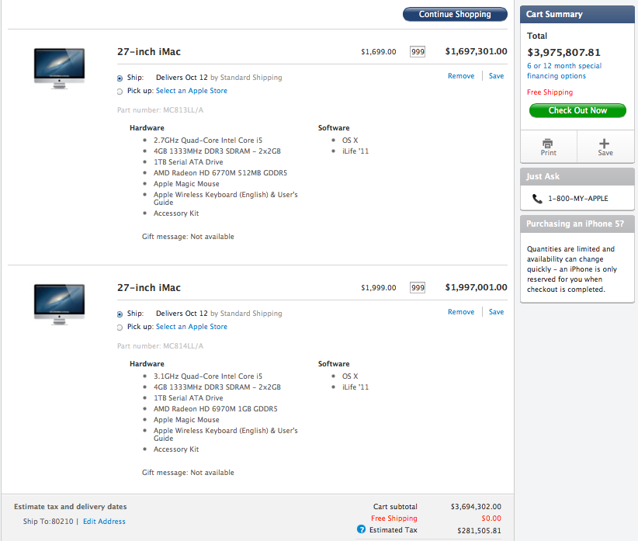The image size is (638, 541).
Task: Select Pick up option for the $1,699 iMac
Action: coord(120,92)
